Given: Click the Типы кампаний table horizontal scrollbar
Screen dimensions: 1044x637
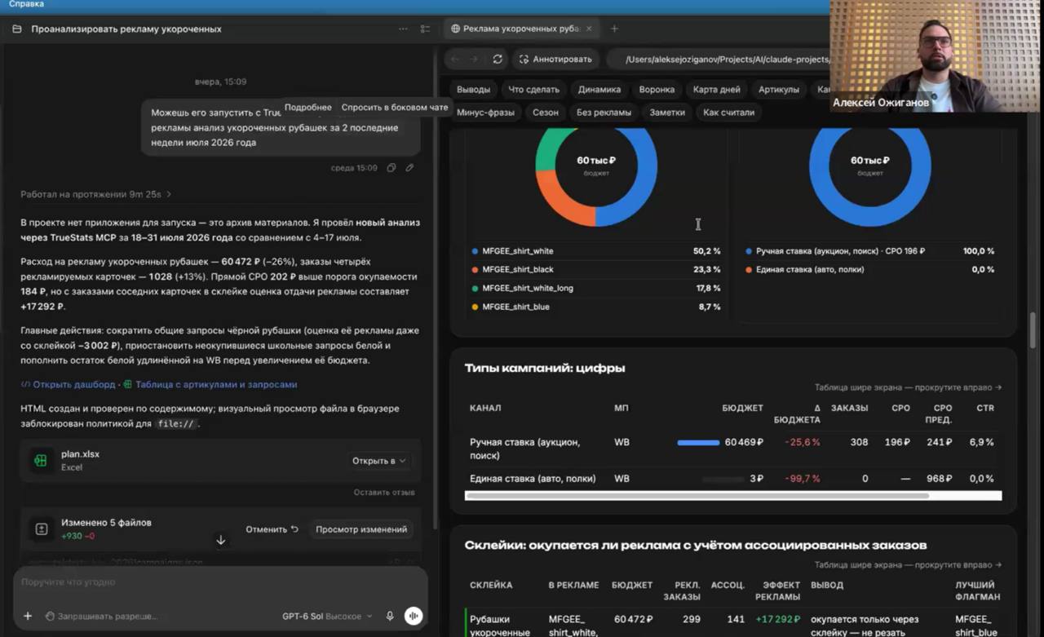Looking at the screenshot, I should tap(697, 495).
